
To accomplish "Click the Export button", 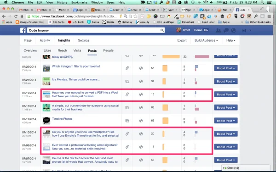I will tap(182, 40).
